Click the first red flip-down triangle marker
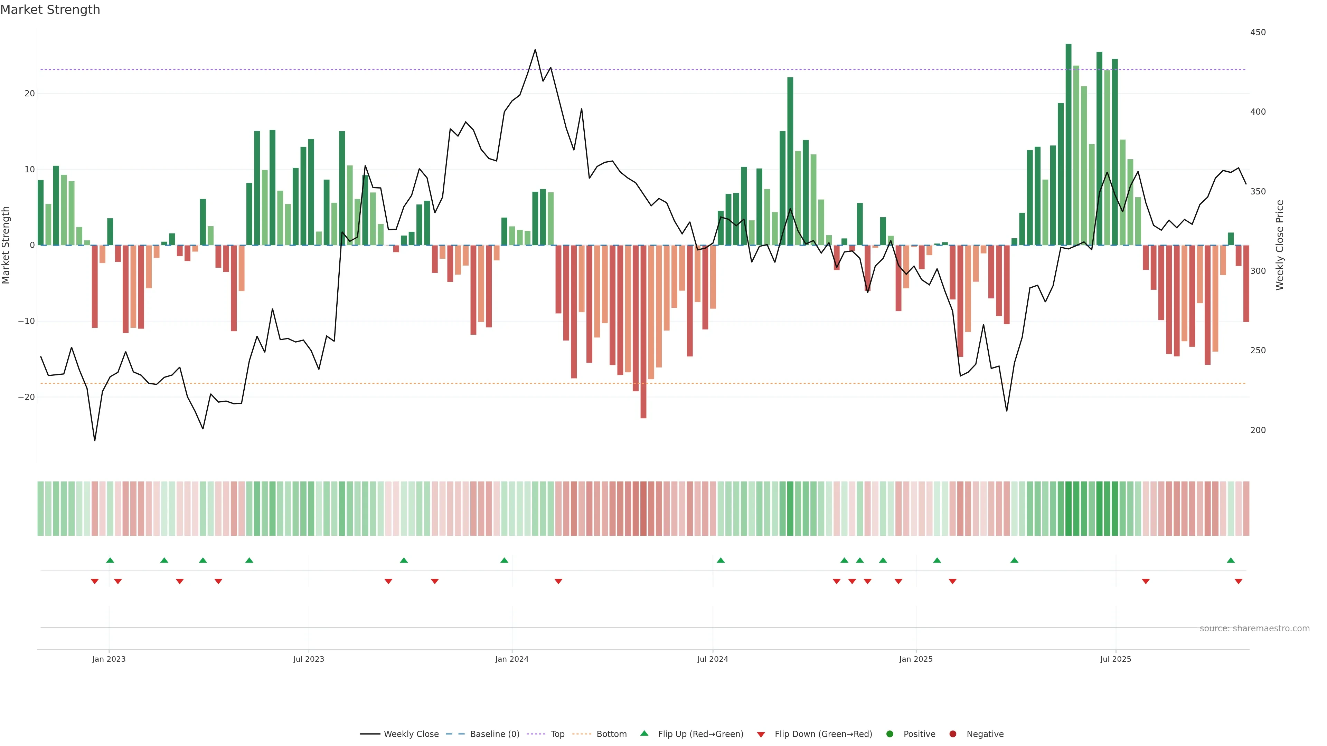The image size is (1327, 746). [95, 581]
